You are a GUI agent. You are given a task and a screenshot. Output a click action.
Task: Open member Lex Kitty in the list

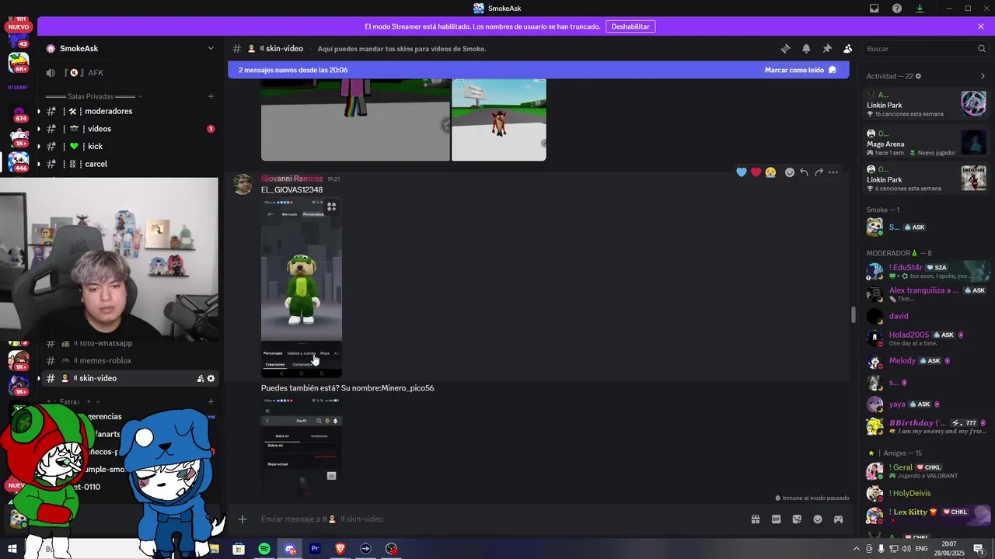pos(927,516)
